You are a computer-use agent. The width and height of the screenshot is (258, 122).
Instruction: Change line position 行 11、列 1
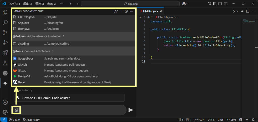point(185,120)
